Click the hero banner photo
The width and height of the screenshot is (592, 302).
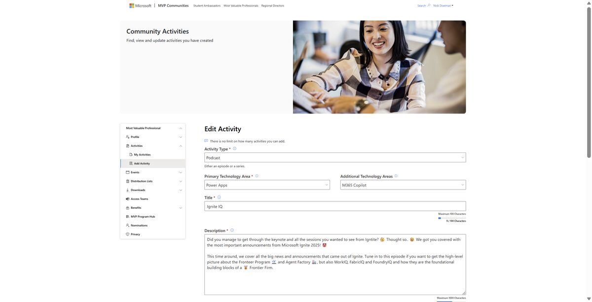click(x=379, y=67)
